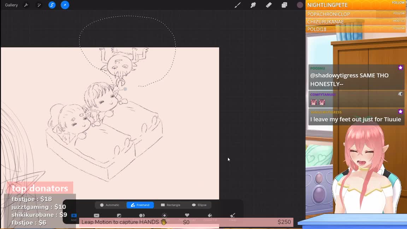
Task: Select the Smudge finger tool
Action: point(253,5)
